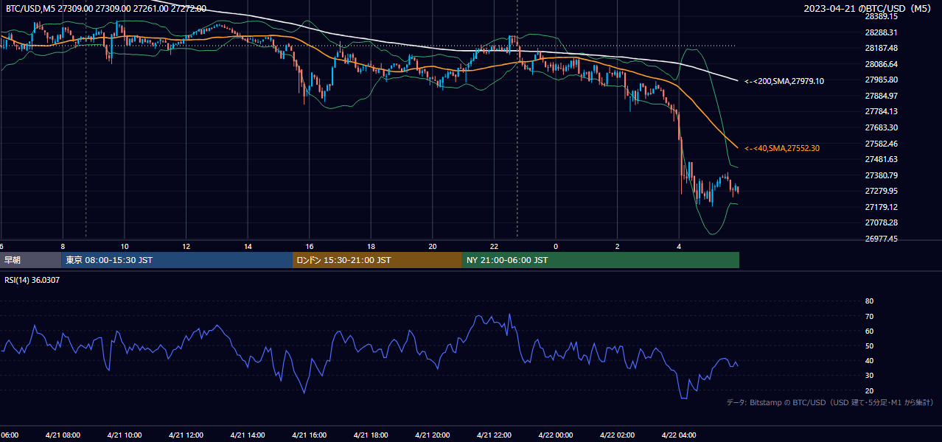Click hour tick 4 under price chart
The width and height of the screenshot is (942, 442).
[x=679, y=246]
